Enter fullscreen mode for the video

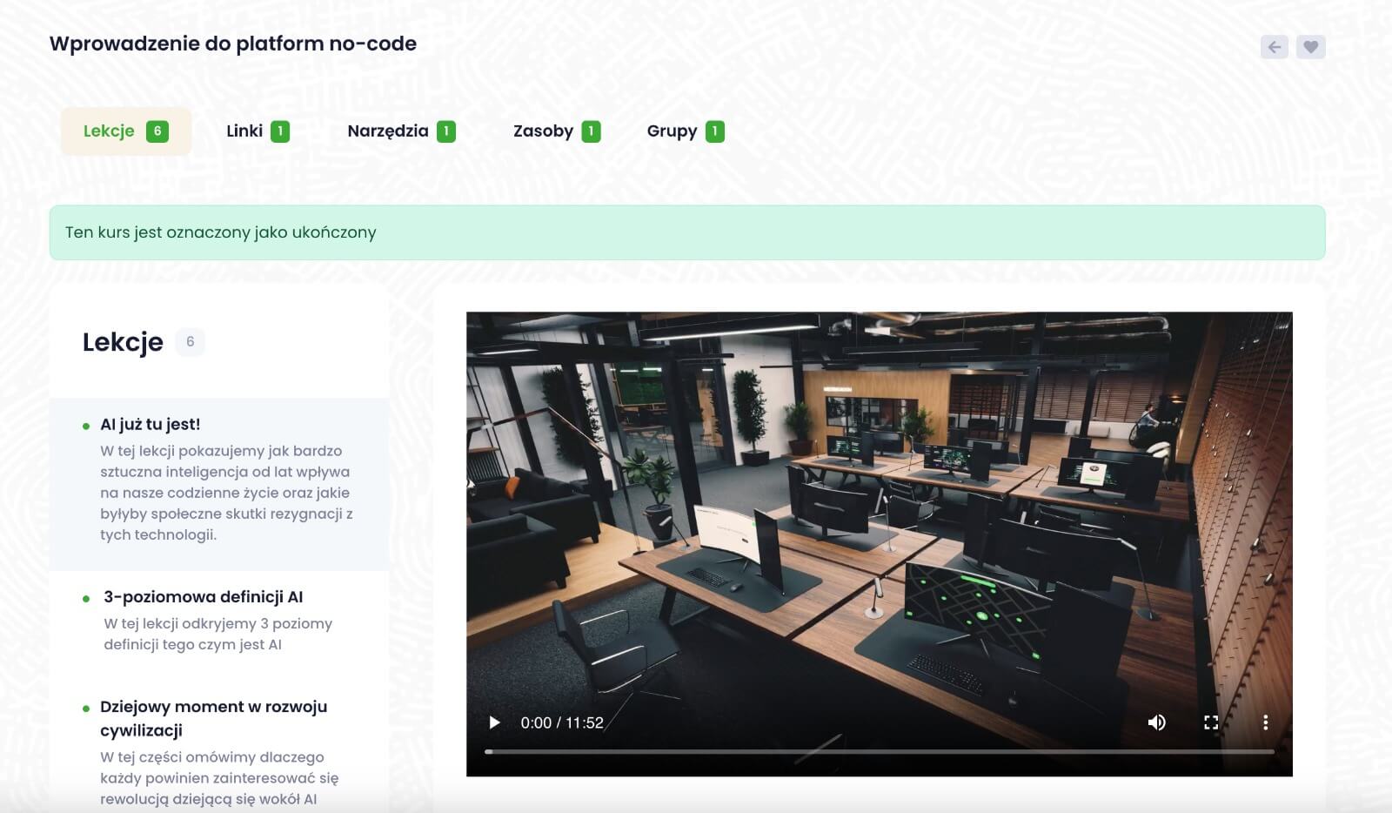click(1211, 722)
